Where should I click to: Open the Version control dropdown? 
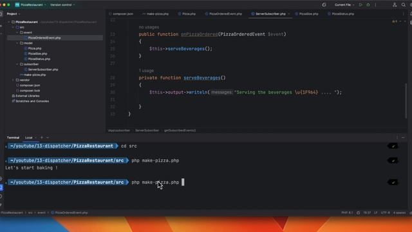(62, 5)
